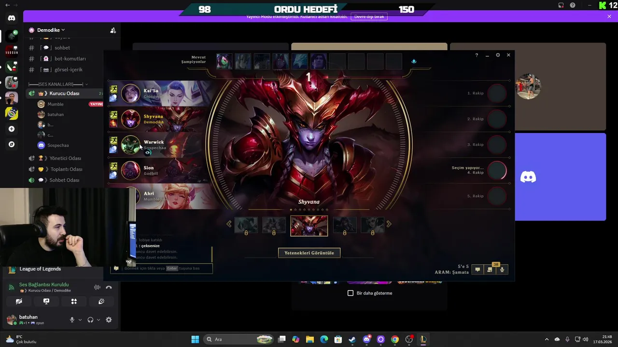618x347 pixels.
Task: Expand headphone output options arrow
Action: (x=98, y=320)
